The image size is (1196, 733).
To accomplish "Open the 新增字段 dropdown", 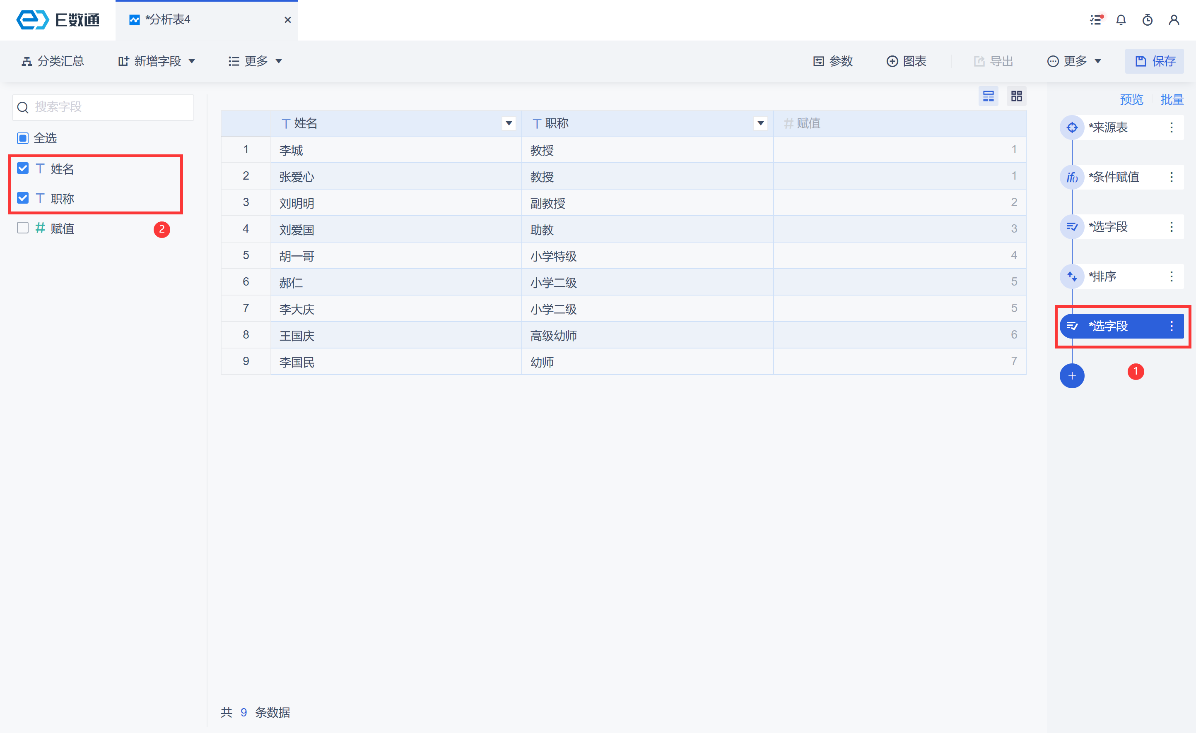I will [x=156, y=61].
